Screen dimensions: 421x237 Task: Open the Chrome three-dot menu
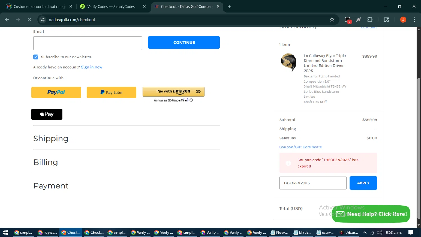[x=414, y=20]
